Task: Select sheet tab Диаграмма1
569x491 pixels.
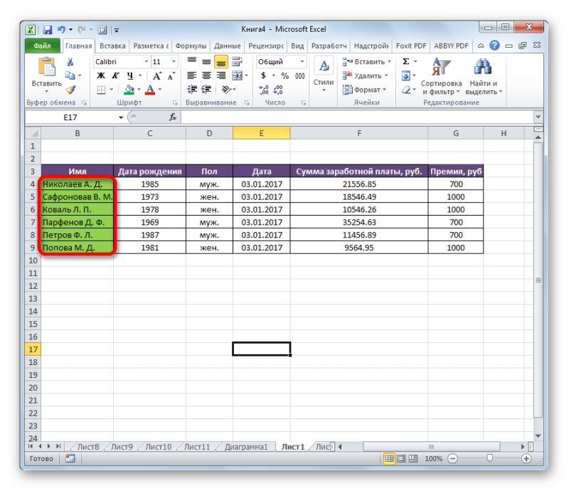Action: pyautogui.click(x=245, y=447)
